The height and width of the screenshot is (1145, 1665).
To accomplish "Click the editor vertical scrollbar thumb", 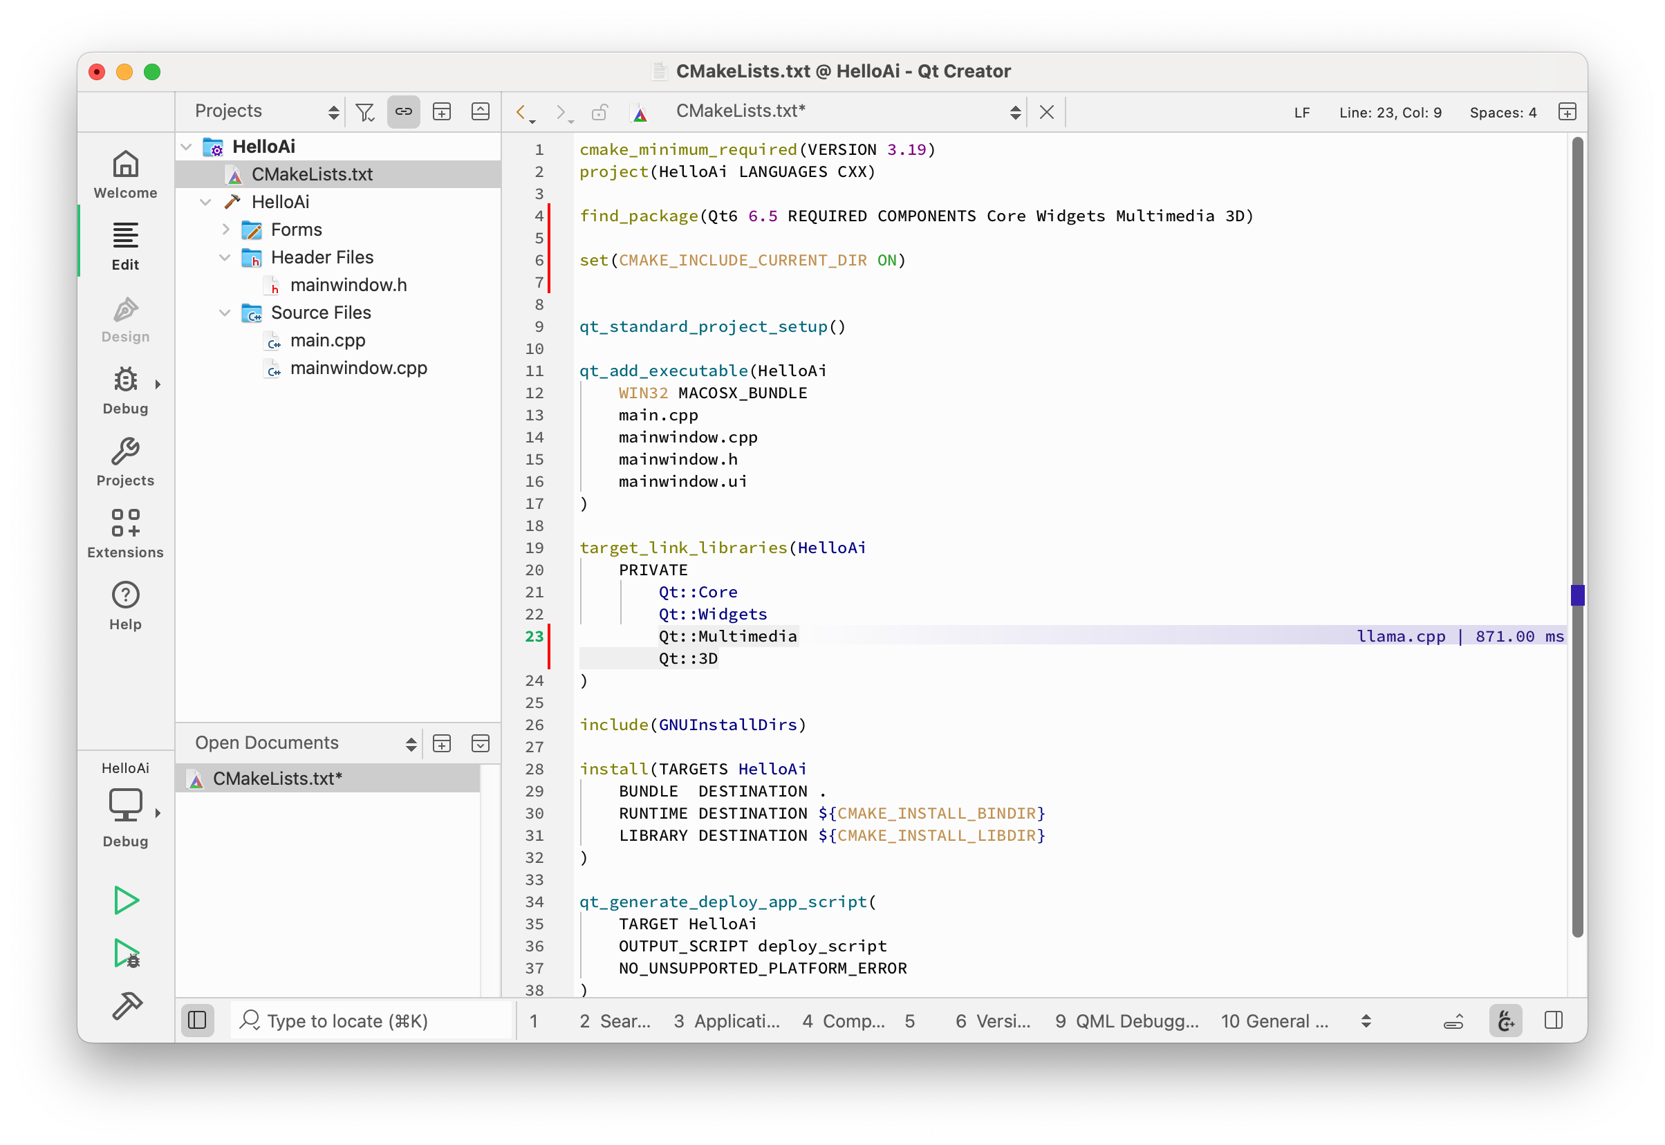I will pos(1576,537).
